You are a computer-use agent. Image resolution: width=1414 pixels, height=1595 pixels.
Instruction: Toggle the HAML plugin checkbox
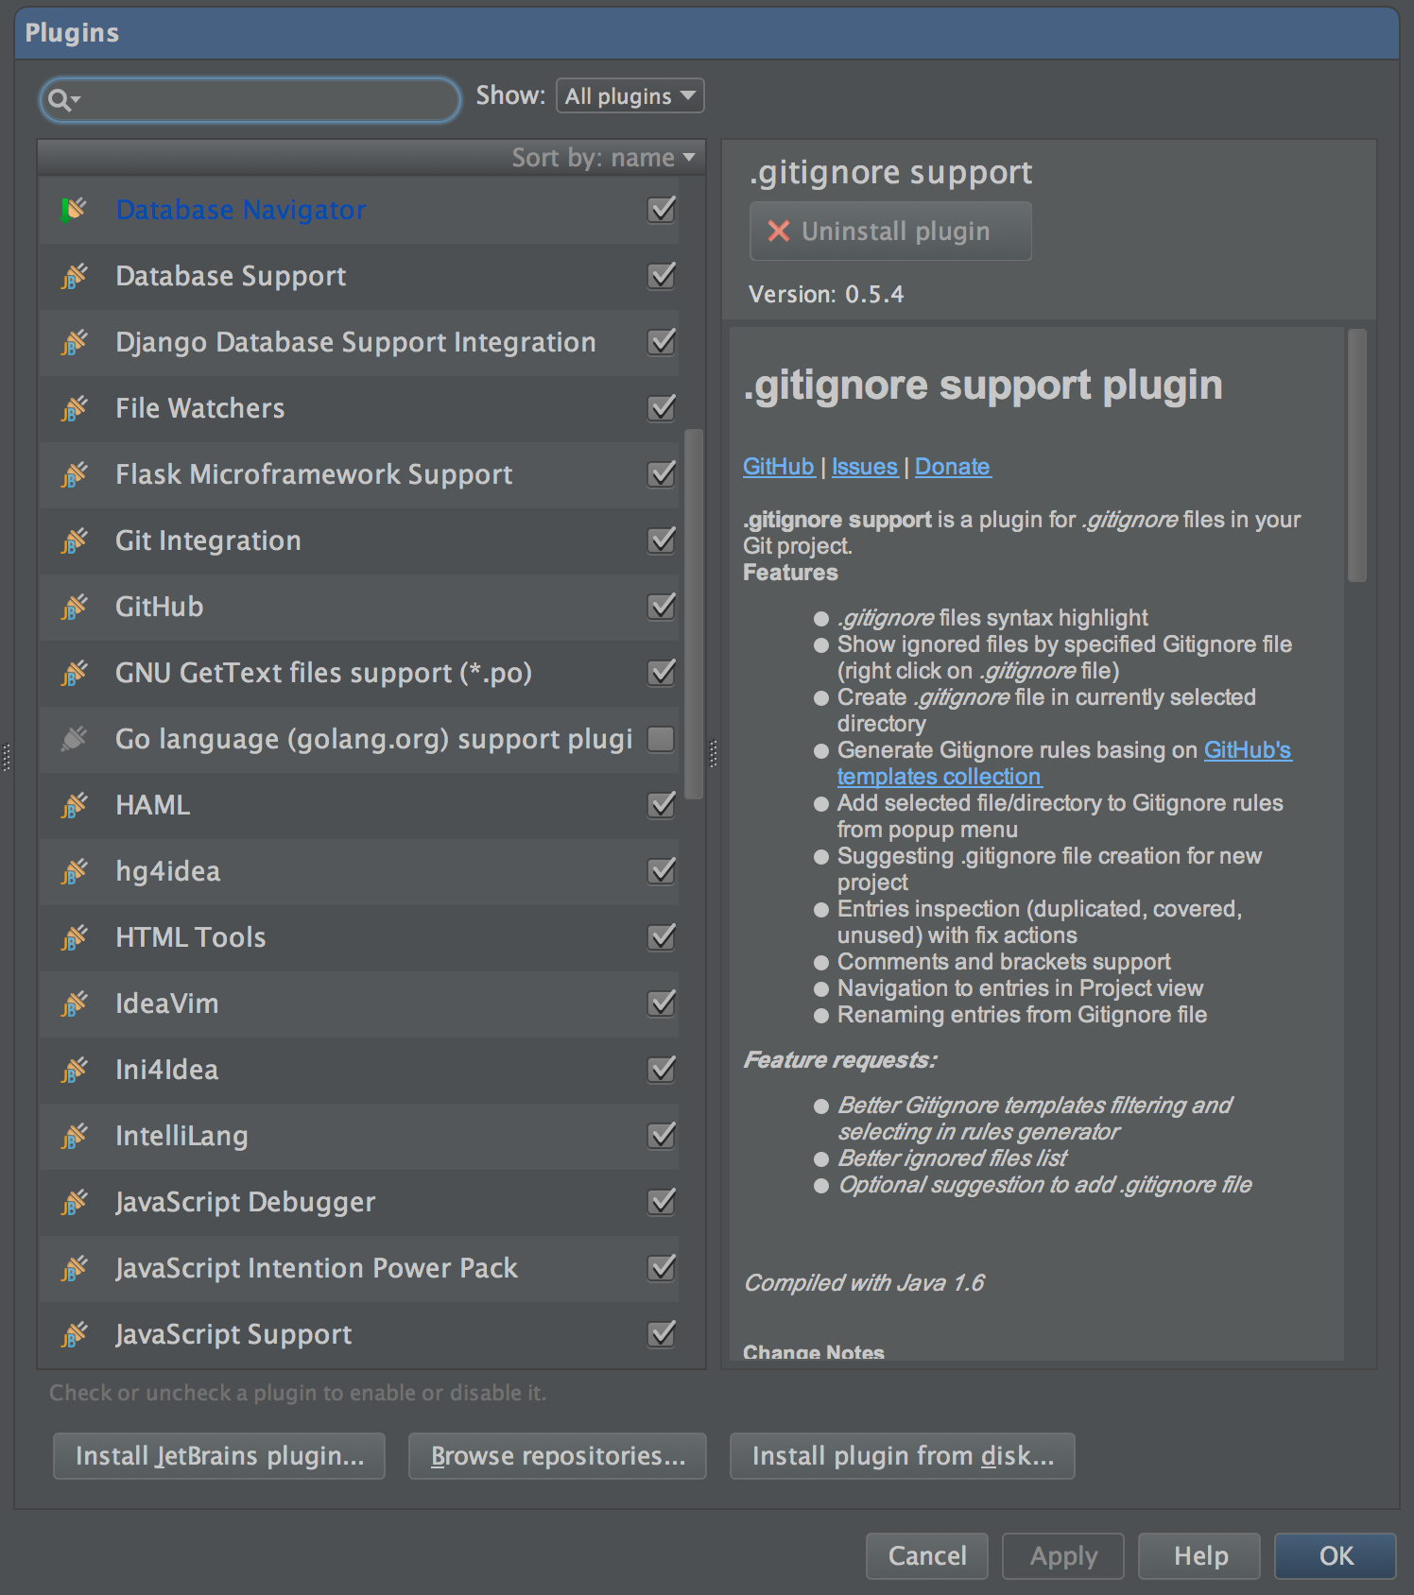[662, 804]
